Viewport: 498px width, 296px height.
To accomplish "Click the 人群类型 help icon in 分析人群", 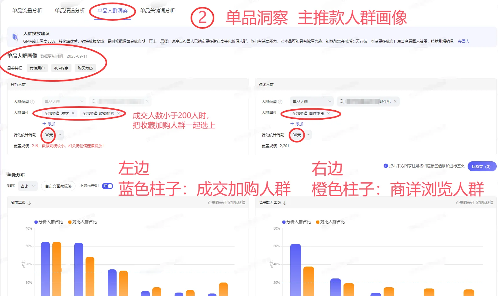I will tap(32, 102).
